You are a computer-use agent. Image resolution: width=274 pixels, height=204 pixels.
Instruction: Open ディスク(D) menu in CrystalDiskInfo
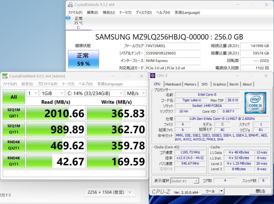tap(144, 13)
